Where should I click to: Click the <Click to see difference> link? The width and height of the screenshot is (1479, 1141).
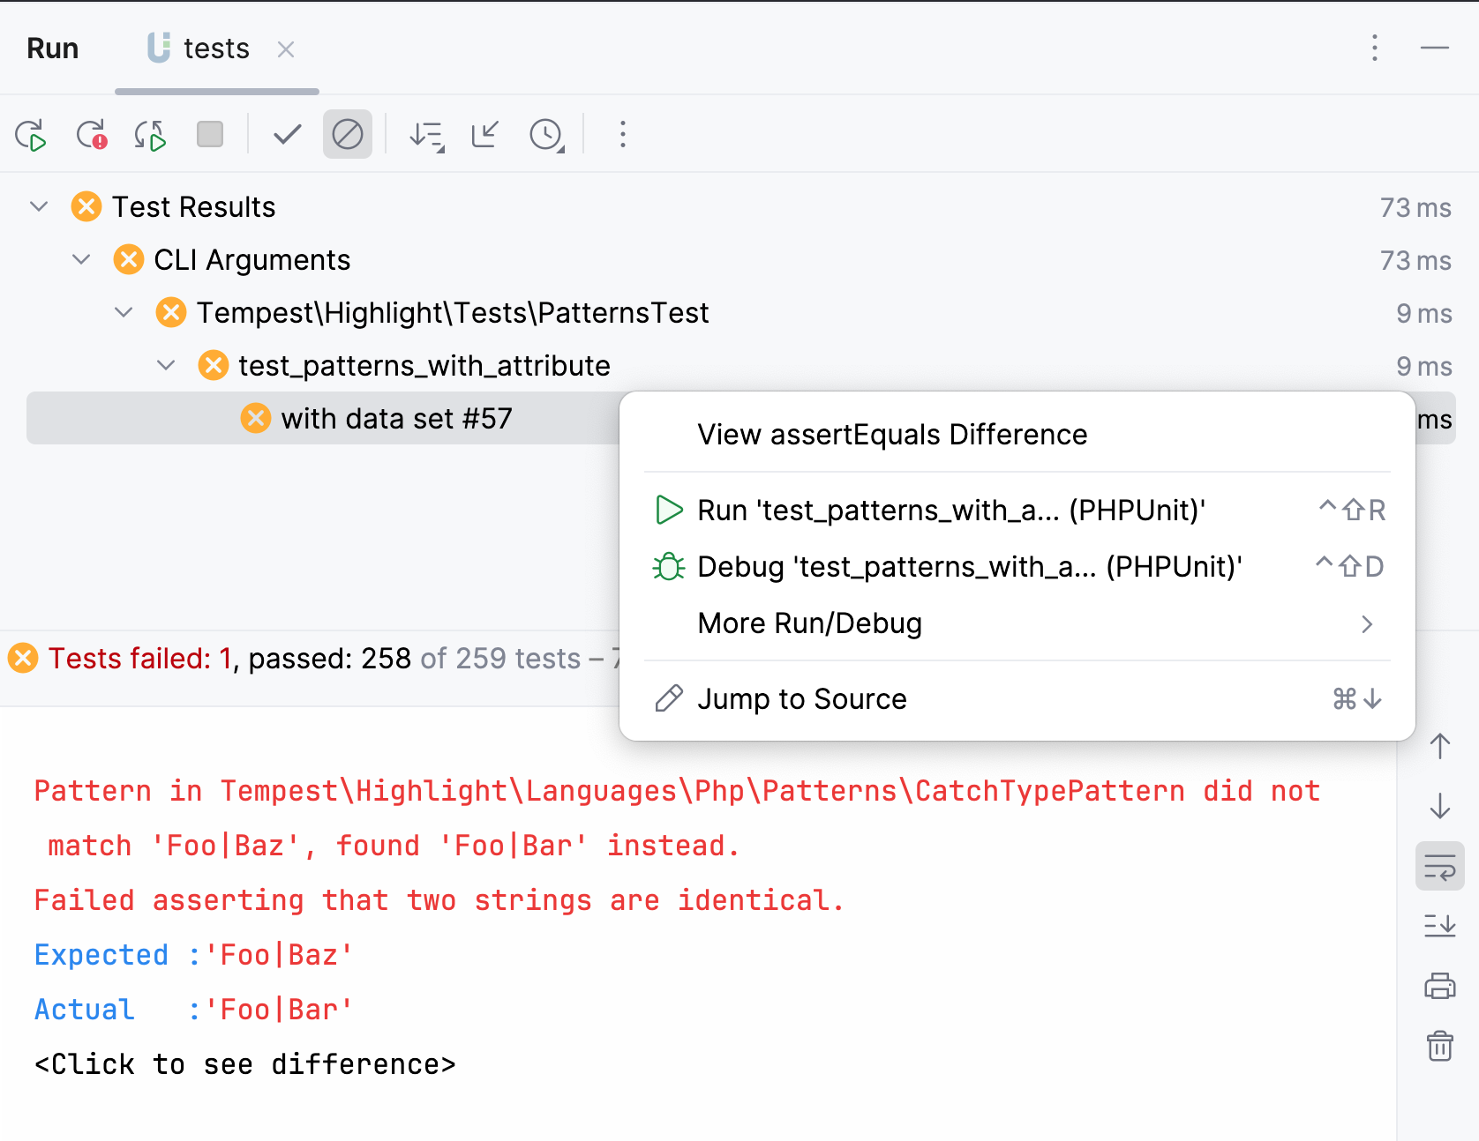click(x=244, y=1064)
